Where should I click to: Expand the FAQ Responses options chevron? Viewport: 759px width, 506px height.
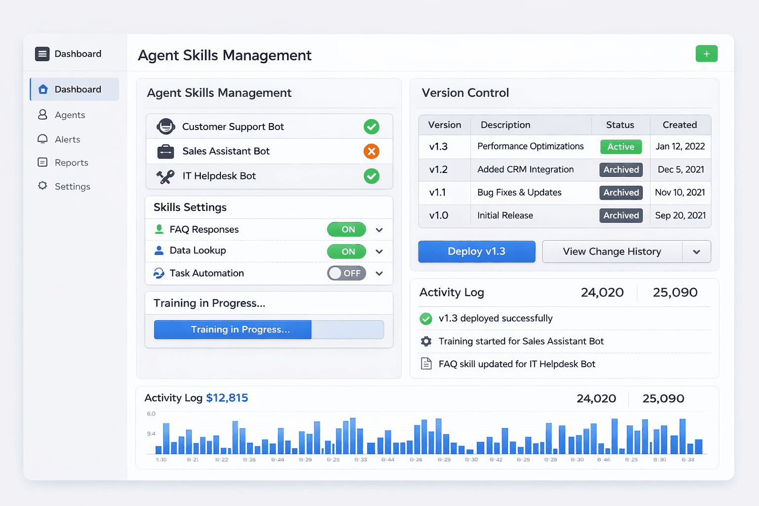379,229
